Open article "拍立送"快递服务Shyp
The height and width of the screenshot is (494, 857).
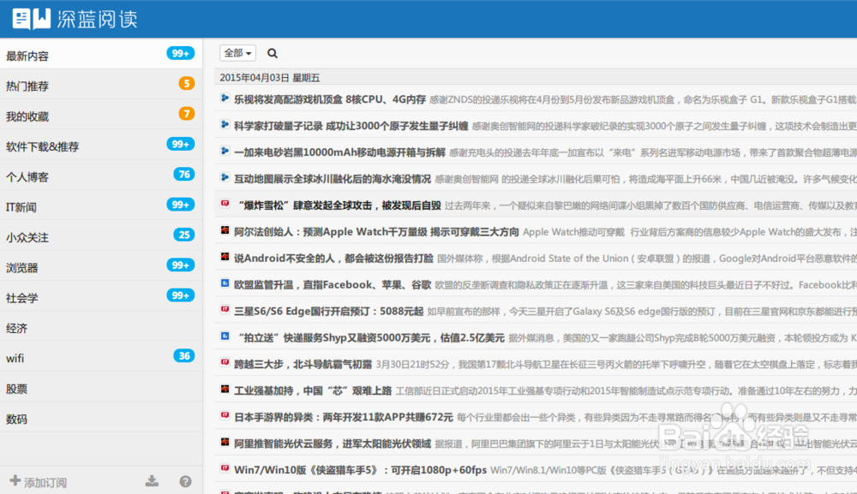pos(369,338)
